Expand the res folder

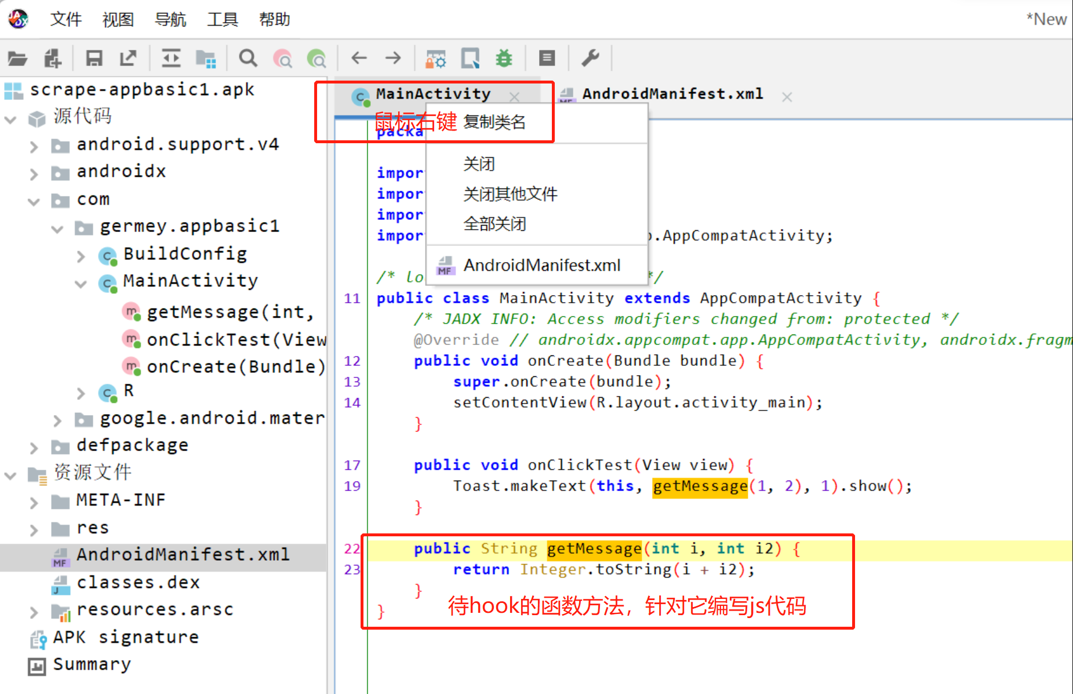34,531
